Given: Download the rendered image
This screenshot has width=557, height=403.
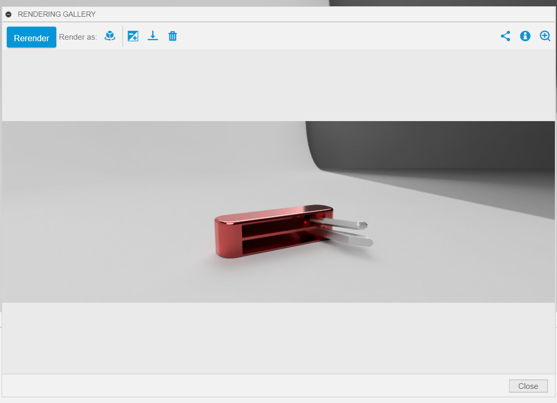Looking at the screenshot, I should tap(153, 36).
